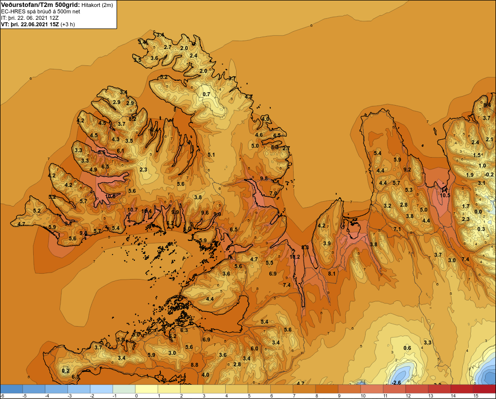Click the 6.1 temperature value
This screenshot has width=496, height=399.
pos(121,151)
